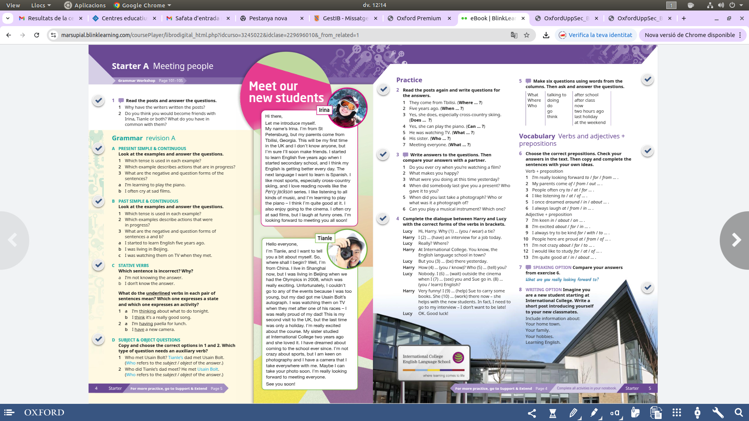Open the Aplicacions menu
This screenshot has width=749, height=421.
pyautogui.click(x=85, y=5)
